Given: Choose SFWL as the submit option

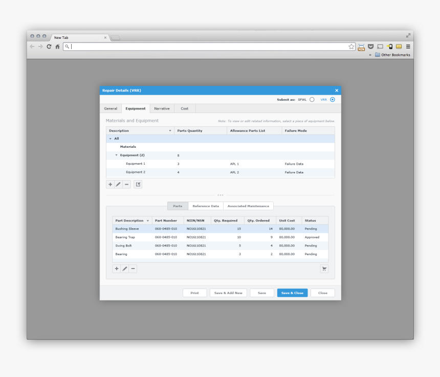Looking at the screenshot, I should click(x=311, y=99).
